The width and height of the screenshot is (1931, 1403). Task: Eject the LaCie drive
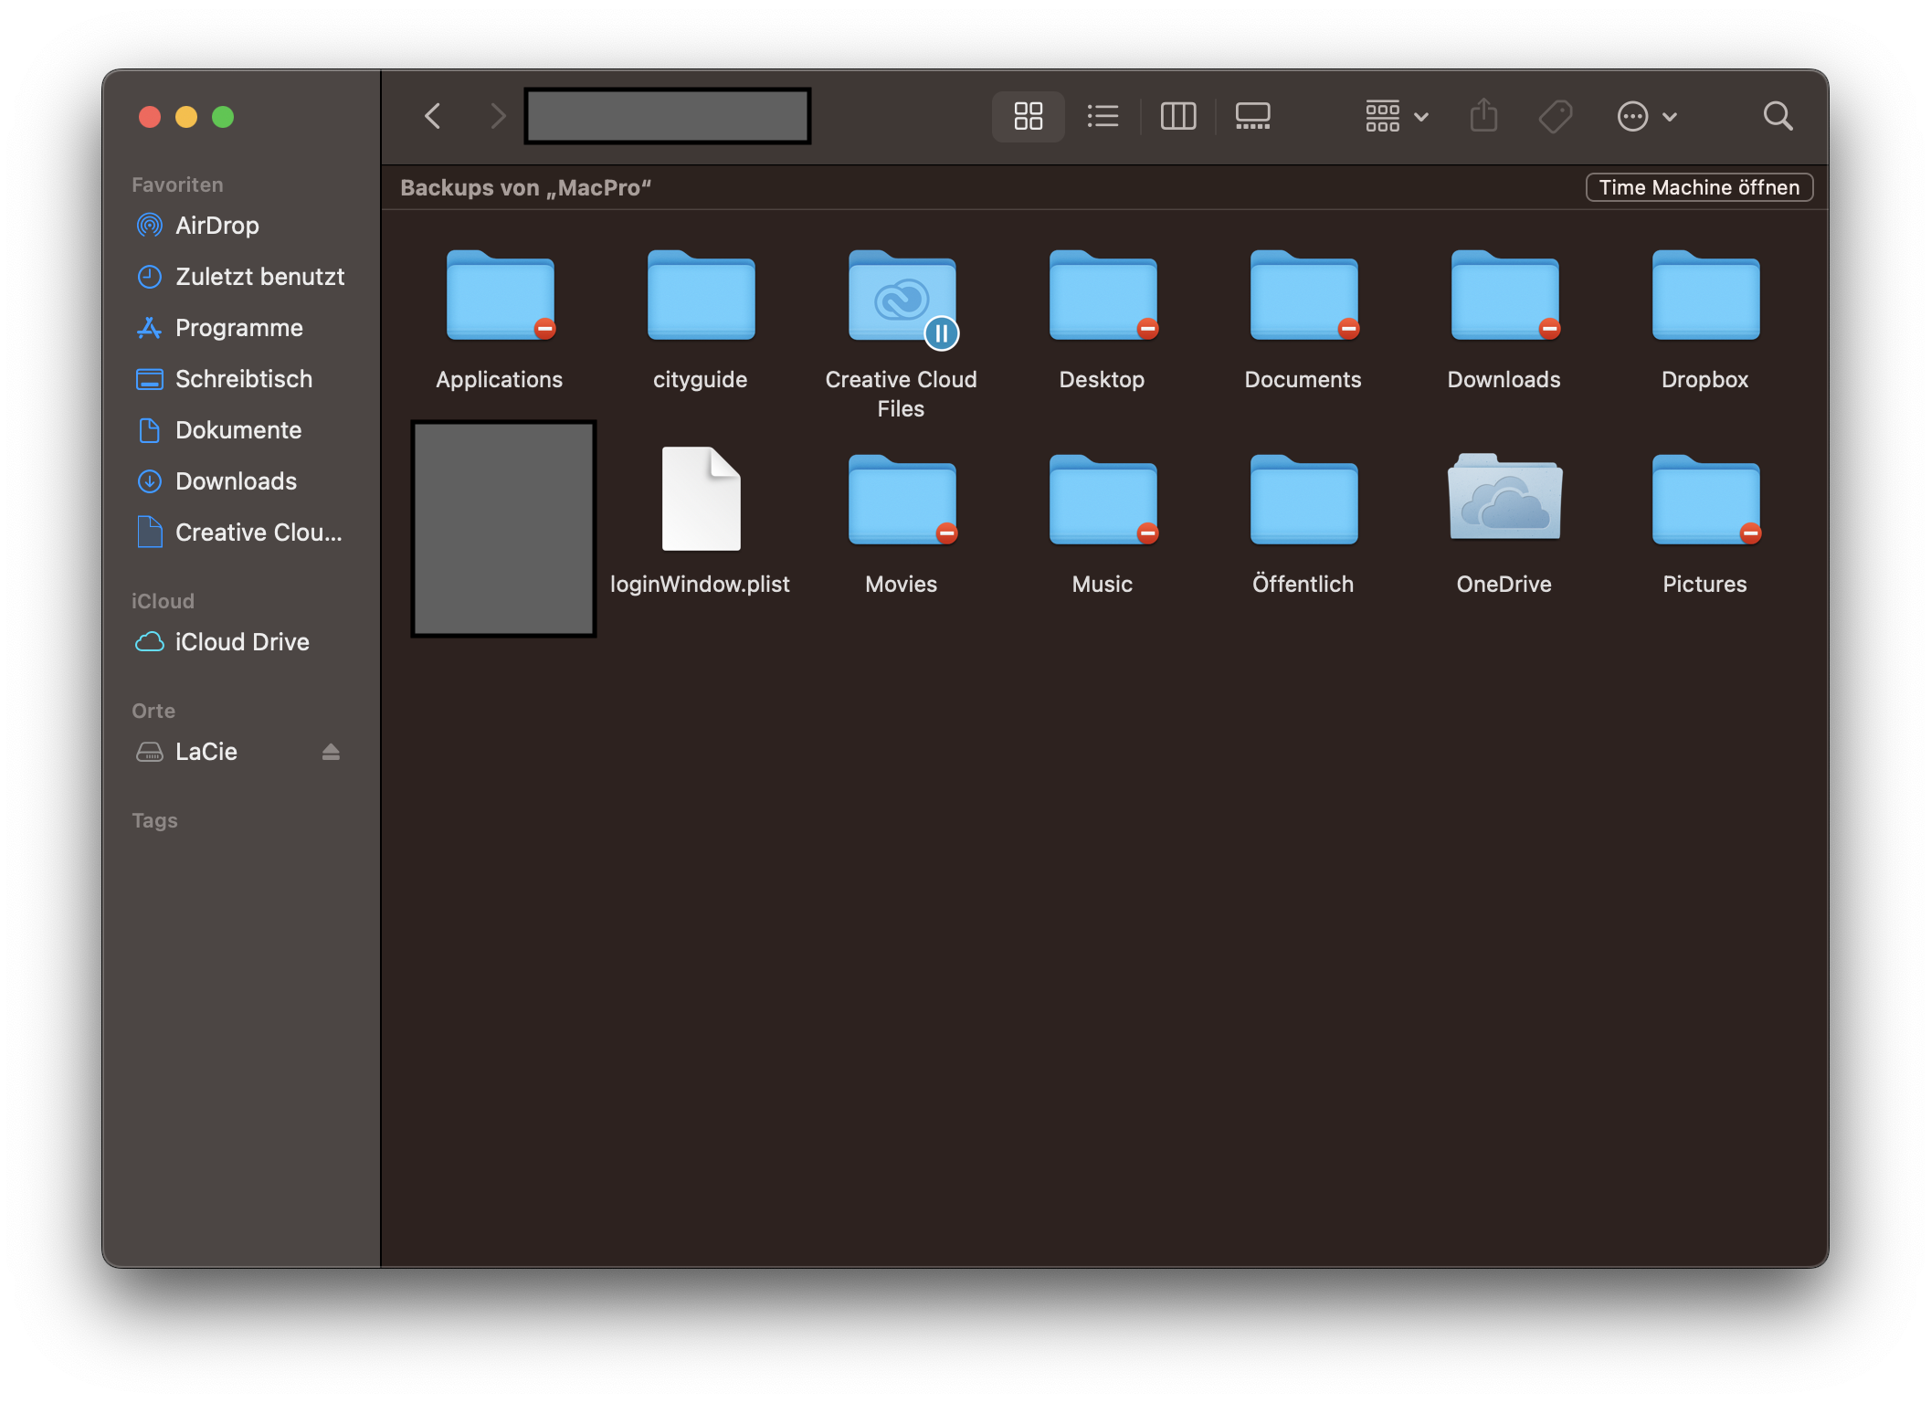click(331, 752)
